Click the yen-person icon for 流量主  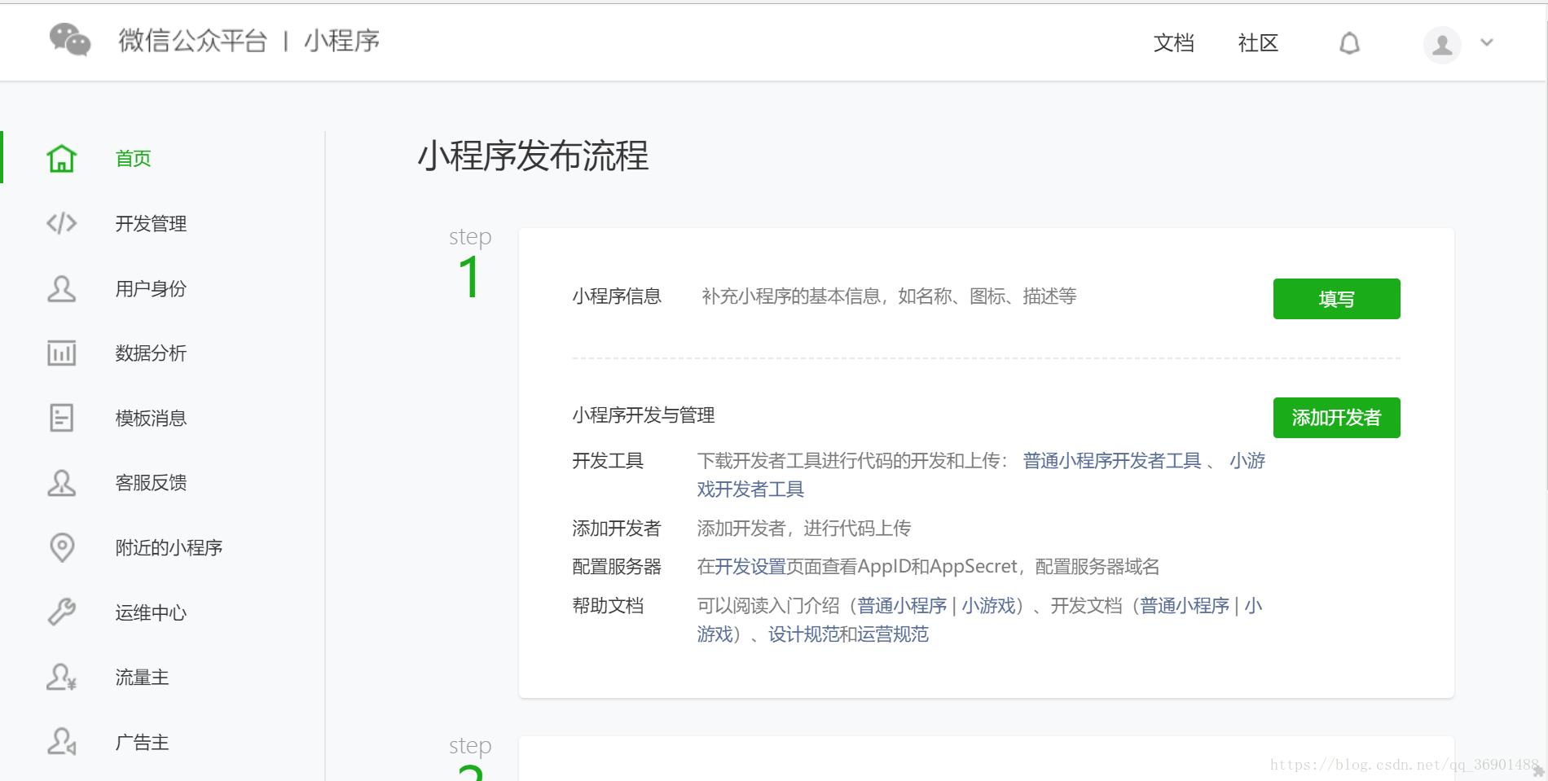62,677
